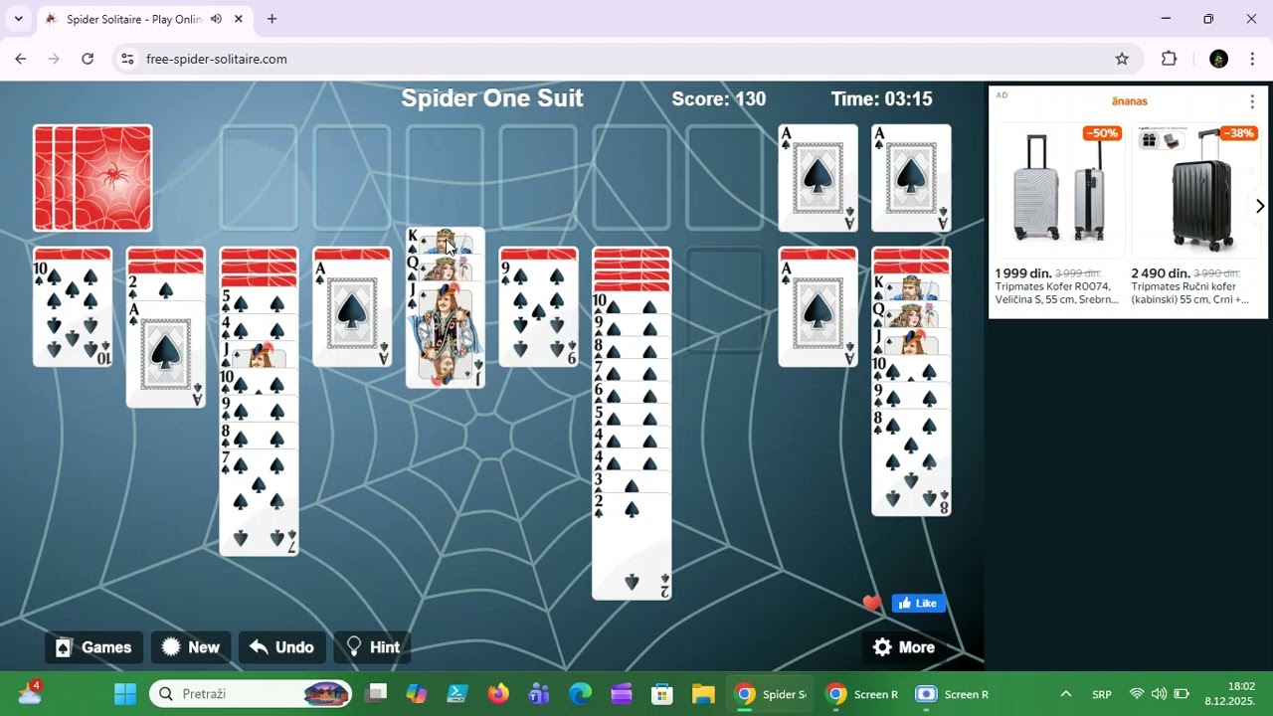Click the red heart icon

coord(872,603)
